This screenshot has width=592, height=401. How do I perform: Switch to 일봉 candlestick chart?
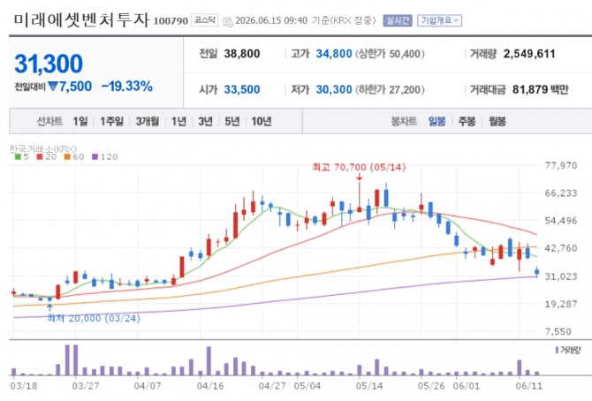tap(436, 121)
